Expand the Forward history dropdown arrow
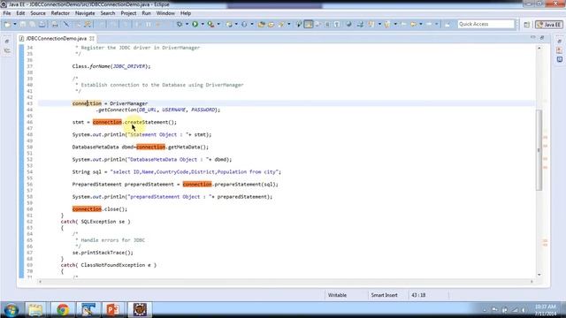 click(436, 24)
